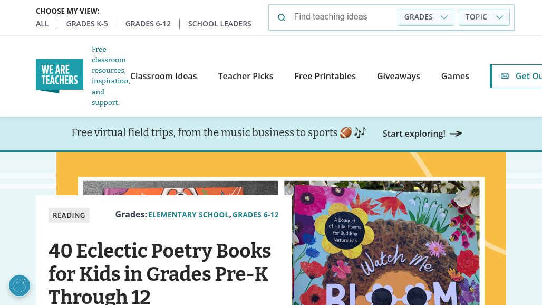542x305 pixels.
Task: Switch view to GRADES K-5
Action: [87, 24]
